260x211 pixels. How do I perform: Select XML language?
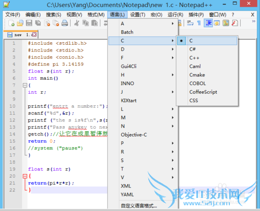143,186
